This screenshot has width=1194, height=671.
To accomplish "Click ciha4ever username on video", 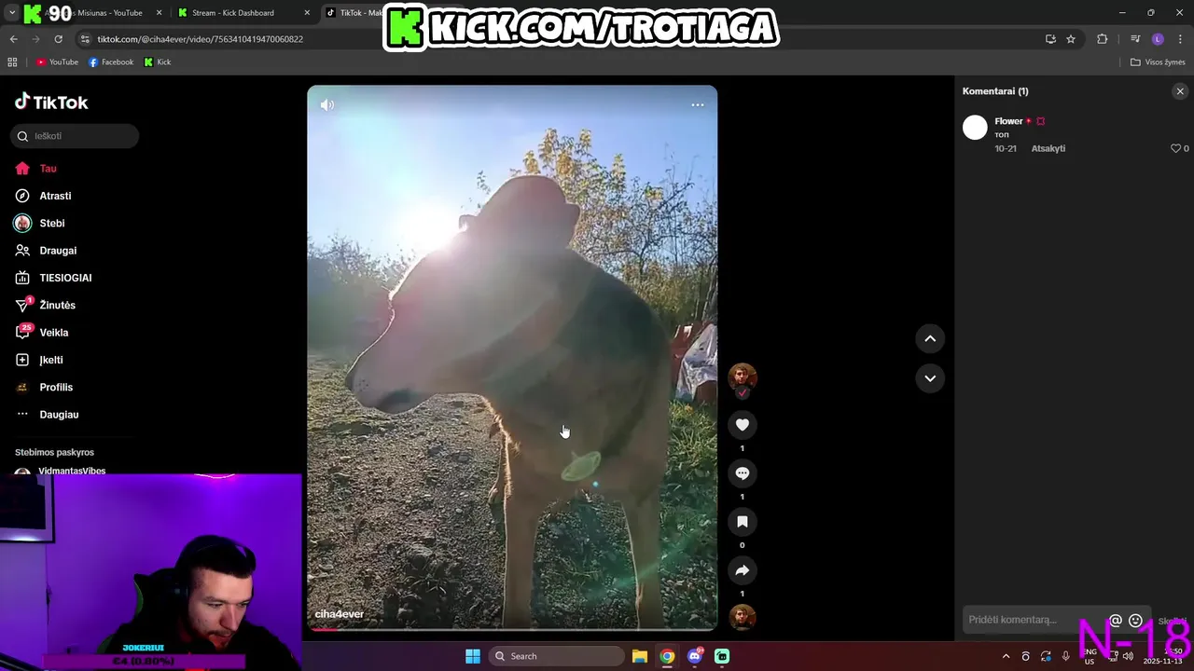I will coord(340,614).
